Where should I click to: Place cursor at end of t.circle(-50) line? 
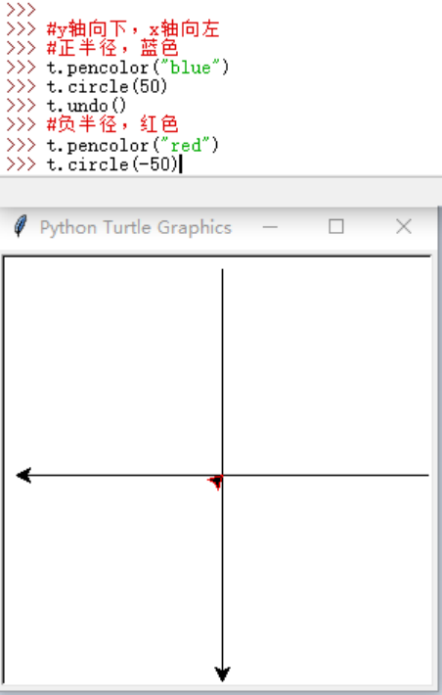[x=179, y=164]
